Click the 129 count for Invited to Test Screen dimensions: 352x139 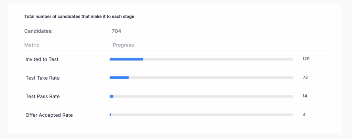306,59
